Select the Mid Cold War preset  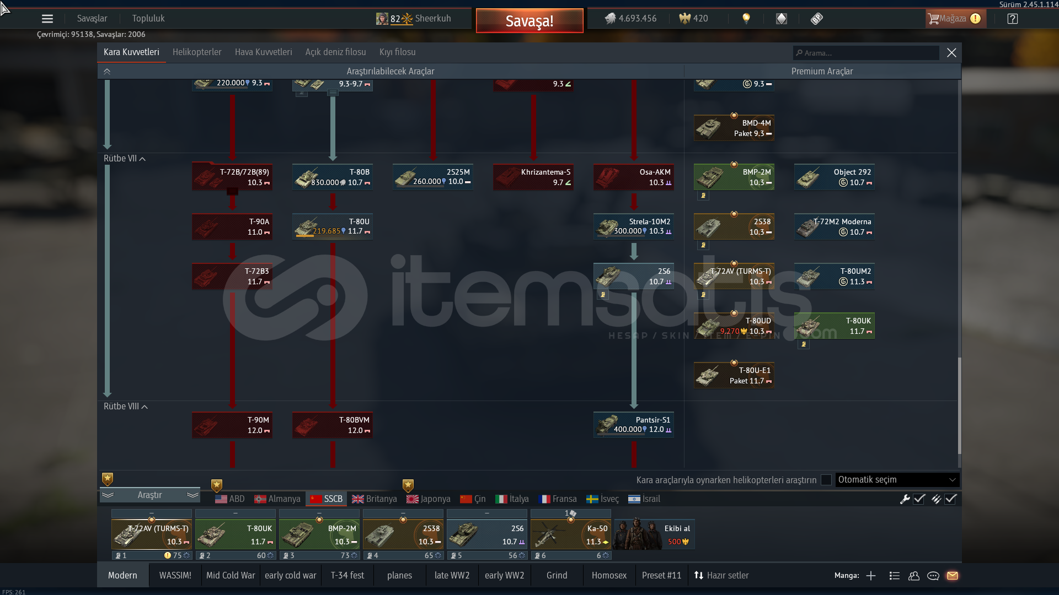click(231, 575)
